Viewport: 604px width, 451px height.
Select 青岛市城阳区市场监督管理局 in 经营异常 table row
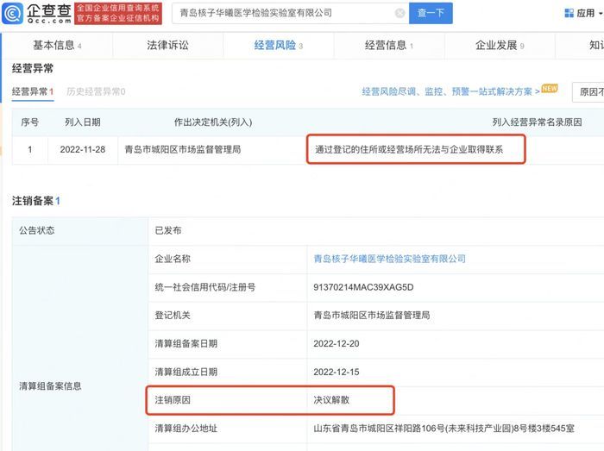tap(183, 150)
